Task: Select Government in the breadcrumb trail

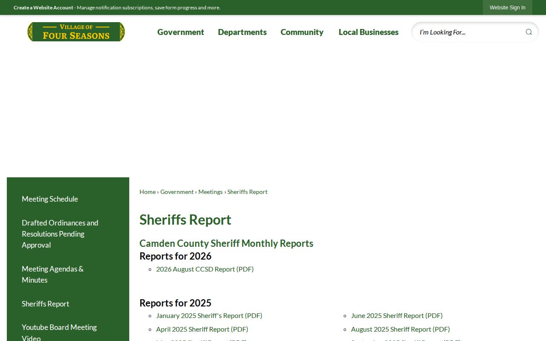Action: pos(177,192)
